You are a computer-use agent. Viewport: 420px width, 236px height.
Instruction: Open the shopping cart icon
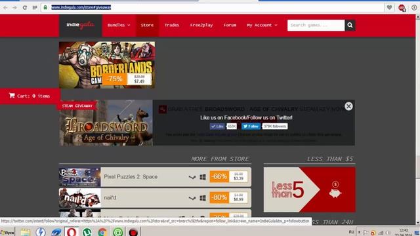tap(12, 96)
